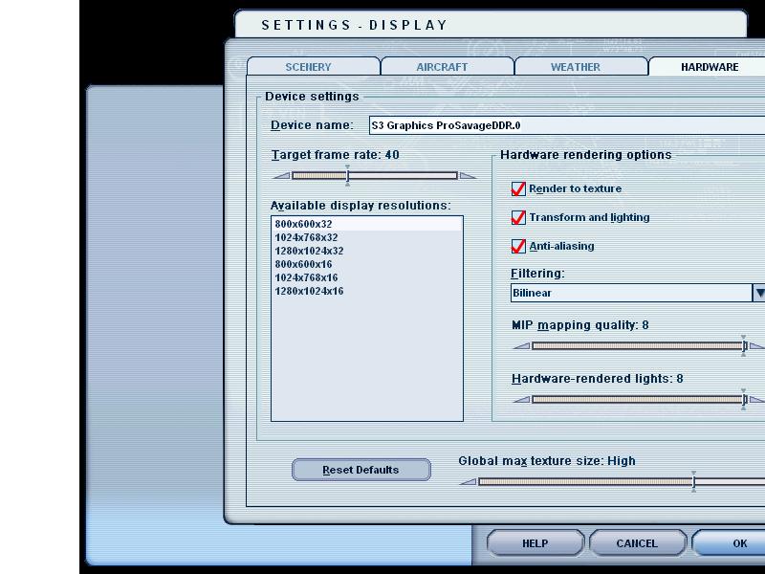Cancel the display settings dialog
The height and width of the screenshot is (574, 765).
636,543
